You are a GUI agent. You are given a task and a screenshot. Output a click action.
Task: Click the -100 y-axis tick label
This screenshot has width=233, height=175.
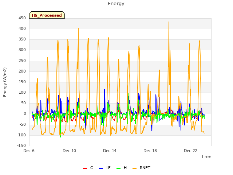point(21,135)
